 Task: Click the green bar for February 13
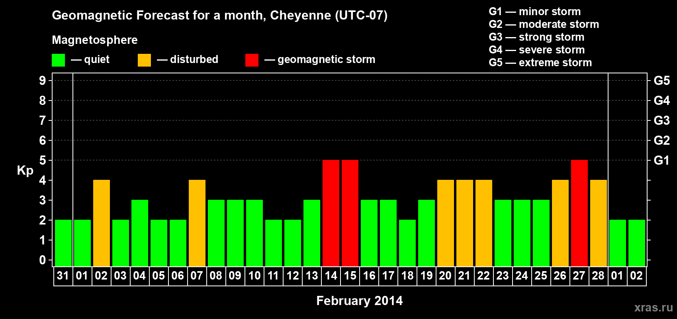point(312,233)
